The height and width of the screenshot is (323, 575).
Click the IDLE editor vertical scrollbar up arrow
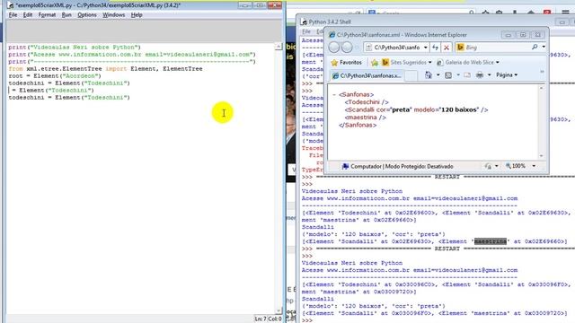click(279, 47)
